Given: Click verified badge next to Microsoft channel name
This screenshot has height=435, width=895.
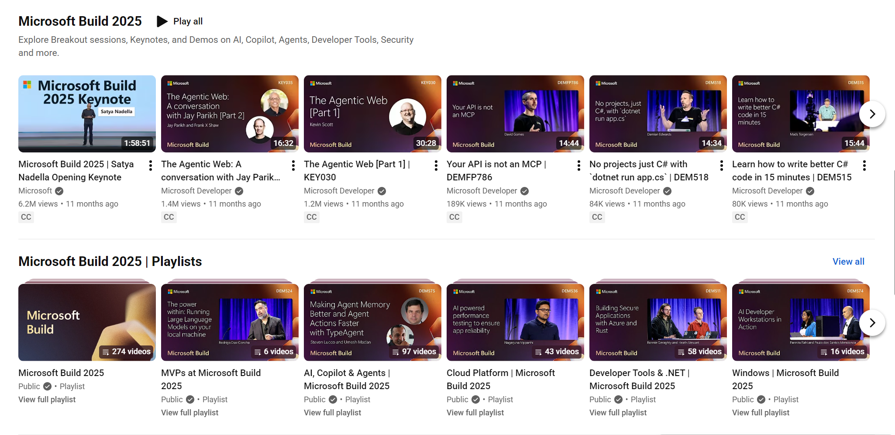Looking at the screenshot, I should [x=59, y=191].
